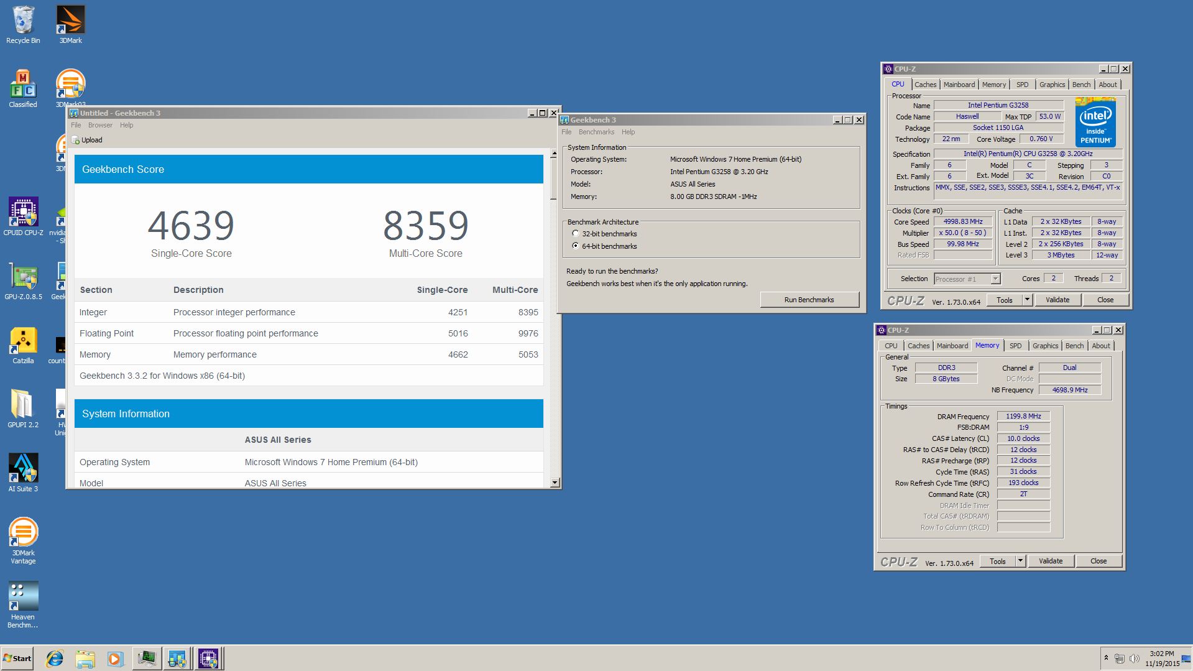Click the Intel Pentium logo in CPU-Z
This screenshot has width=1193, height=671.
[1095, 122]
